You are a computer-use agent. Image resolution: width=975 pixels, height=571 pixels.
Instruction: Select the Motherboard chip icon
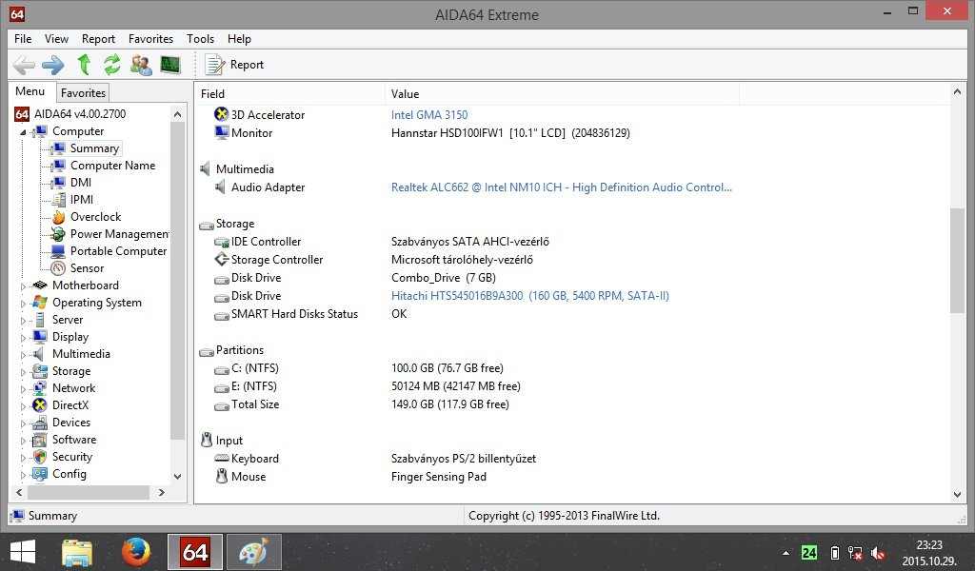(40, 285)
